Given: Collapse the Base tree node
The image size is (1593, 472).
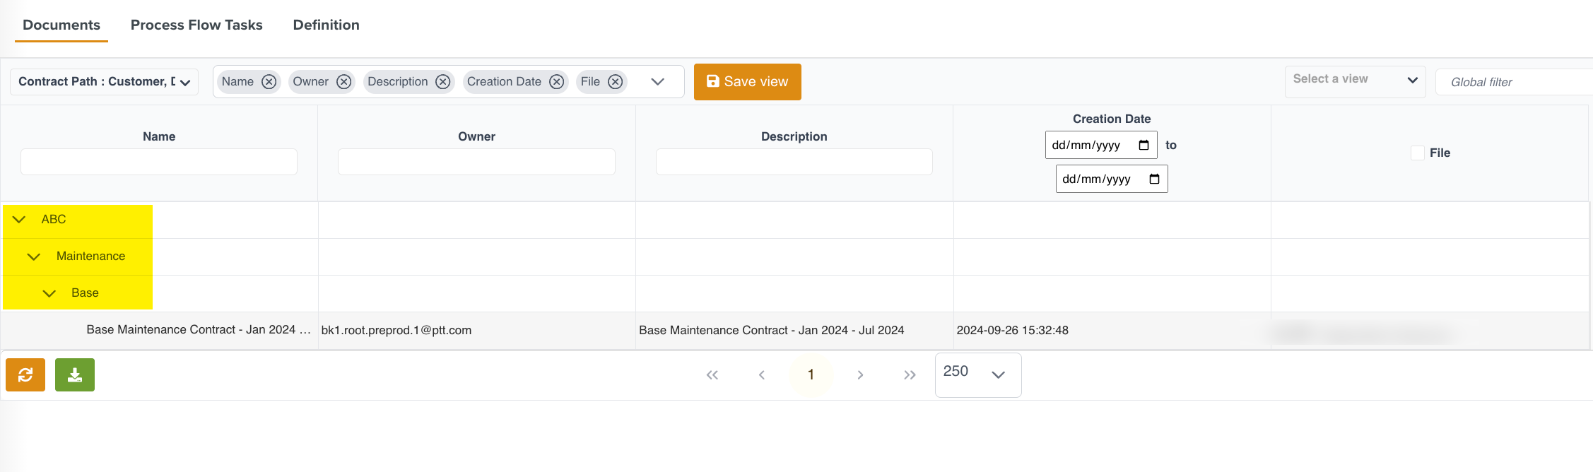Looking at the screenshot, I should click(49, 293).
